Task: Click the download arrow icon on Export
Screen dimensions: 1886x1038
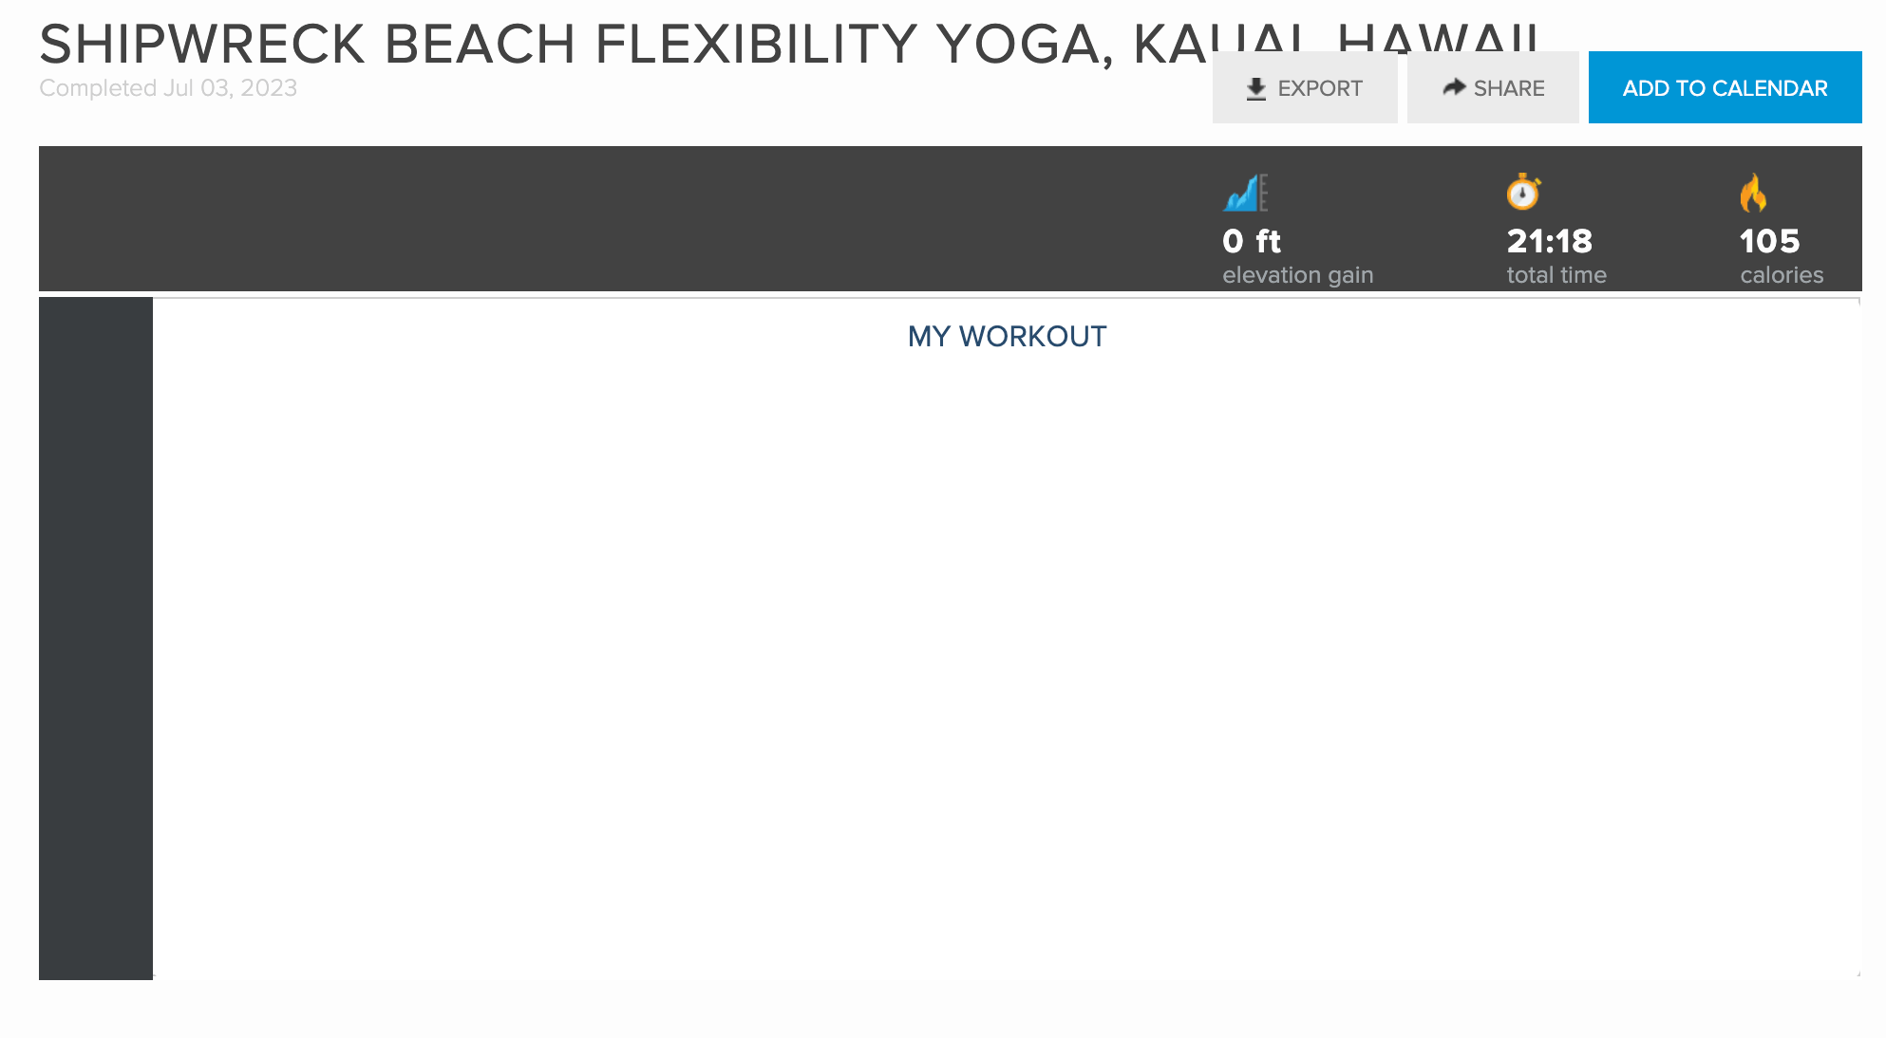Action: pyautogui.click(x=1256, y=89)
